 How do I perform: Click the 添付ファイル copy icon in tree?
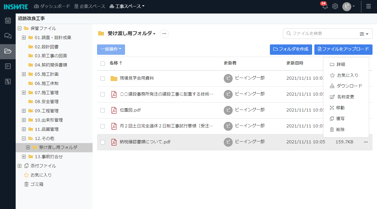(x=26, y=166)
